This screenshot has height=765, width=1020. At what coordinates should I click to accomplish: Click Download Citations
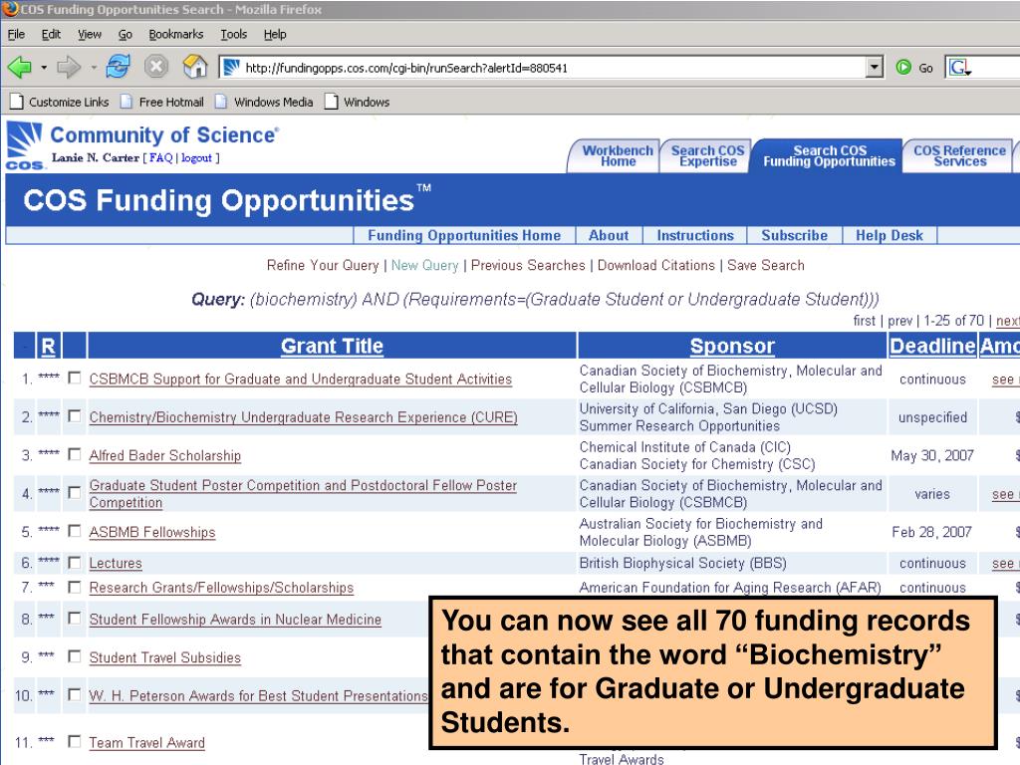(x=655, y=265)
